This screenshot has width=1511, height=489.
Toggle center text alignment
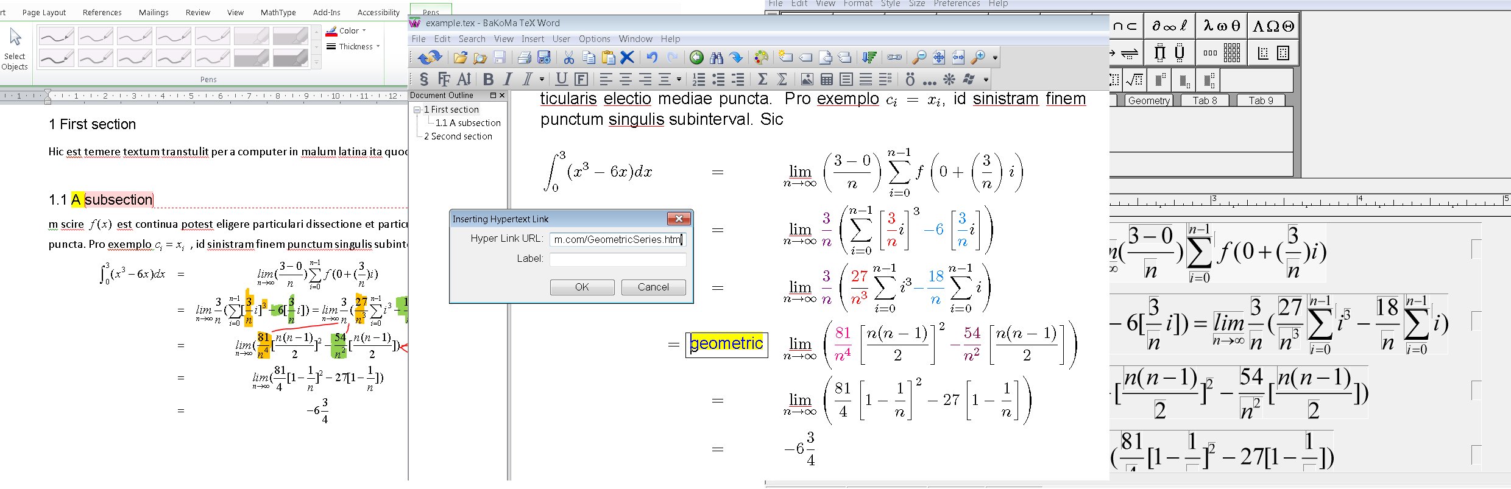click(x=625, y=79)
